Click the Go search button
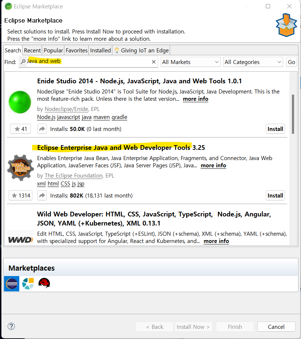This screenshot has width=301, height=339. pos(291,62)
